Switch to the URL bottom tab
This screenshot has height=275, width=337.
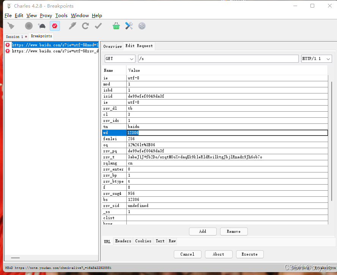[107, 242]
